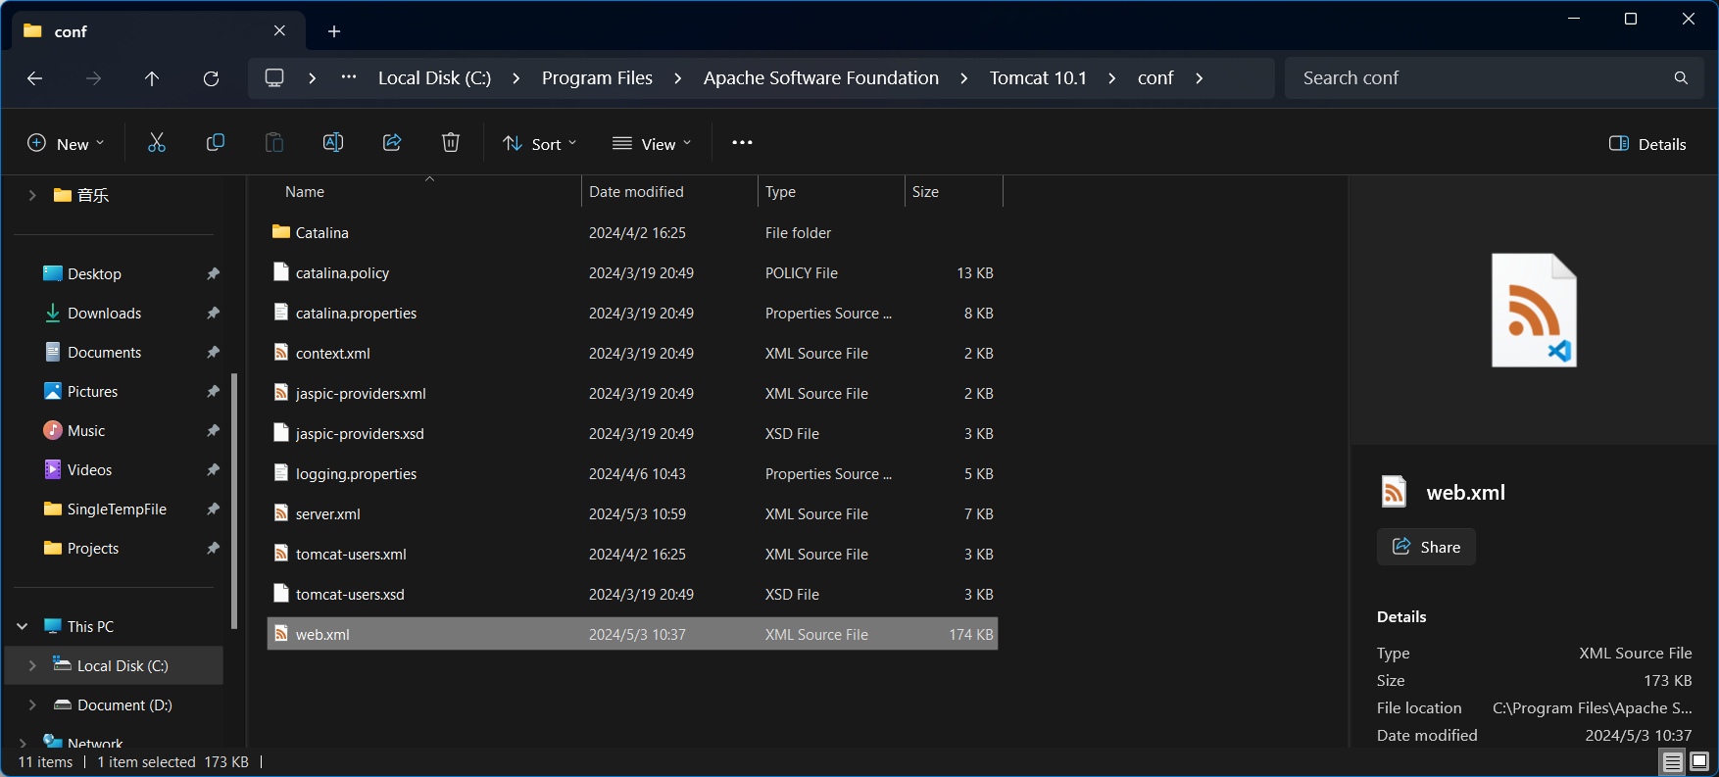Unpin Downloads from Quick access
This screenshot has height=777, width=1719.
(x=213, y=314)
